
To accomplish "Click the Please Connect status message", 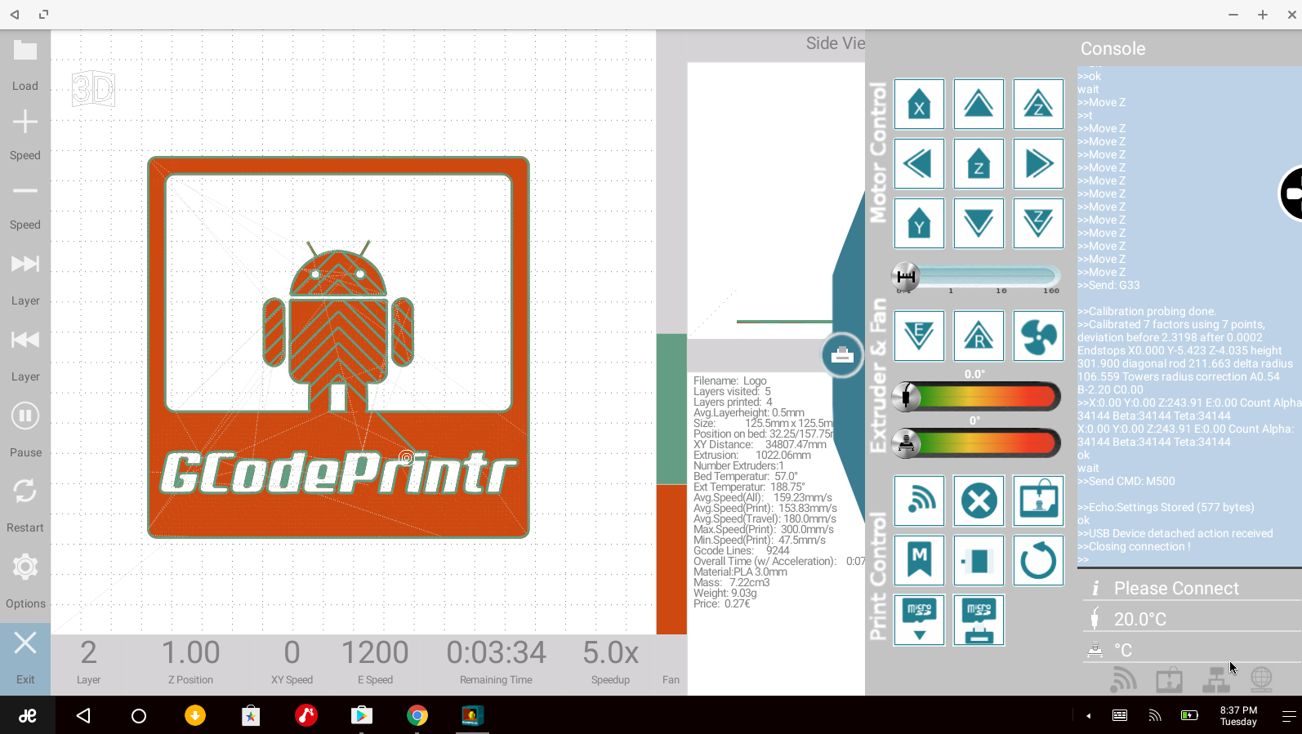I will 1176,588.
